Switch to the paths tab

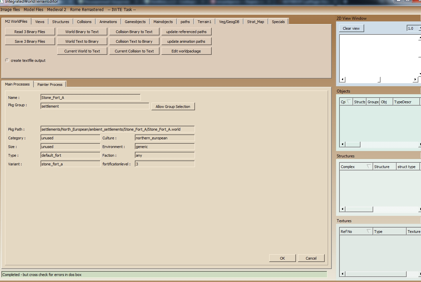coord(185,22)
